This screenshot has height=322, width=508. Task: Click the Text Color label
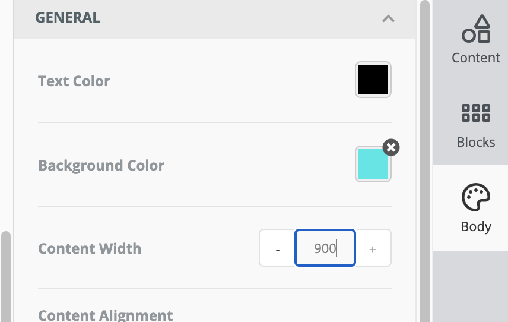pos(74,81)
